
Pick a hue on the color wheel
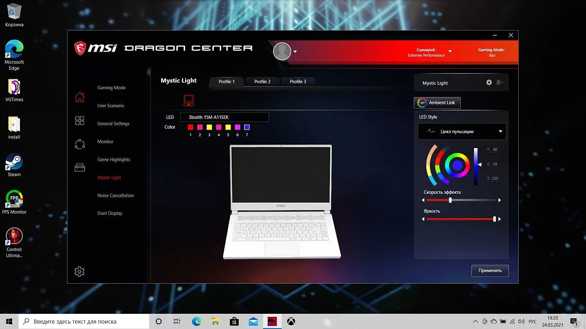[x=457, y=165]
